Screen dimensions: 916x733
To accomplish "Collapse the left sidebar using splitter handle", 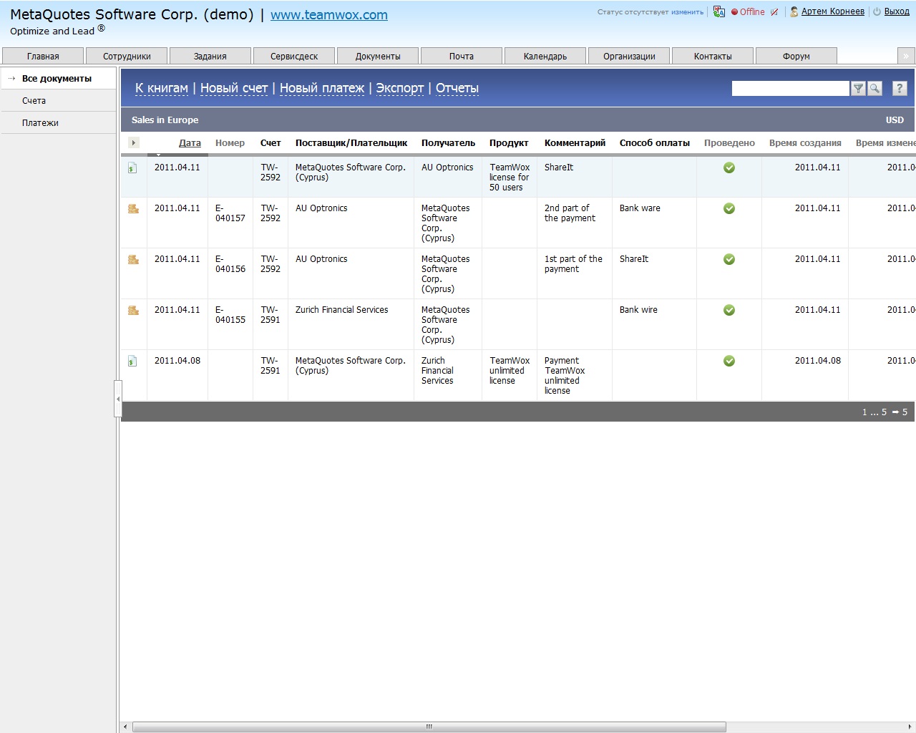I will tap(118, 399).
